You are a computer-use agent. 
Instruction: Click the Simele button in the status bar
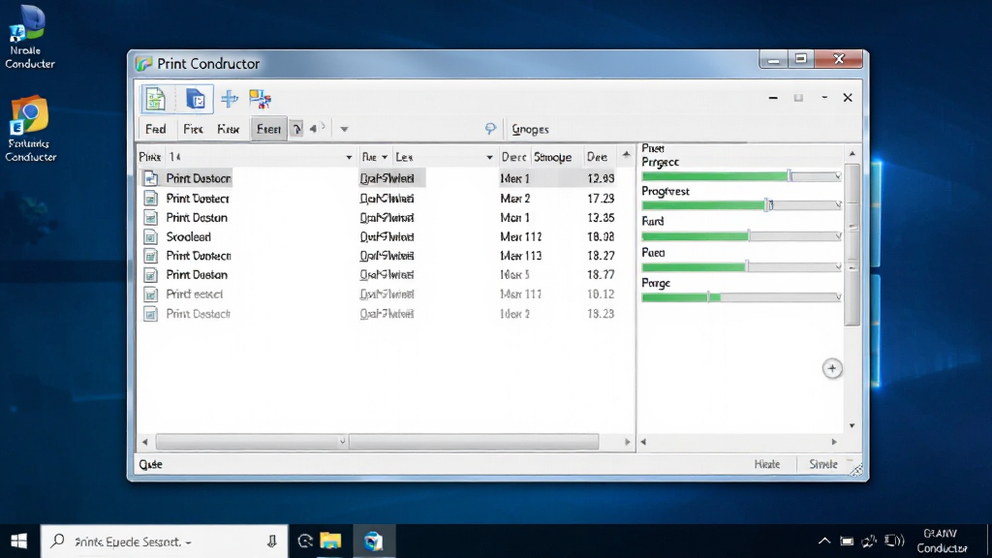[823, 464]
